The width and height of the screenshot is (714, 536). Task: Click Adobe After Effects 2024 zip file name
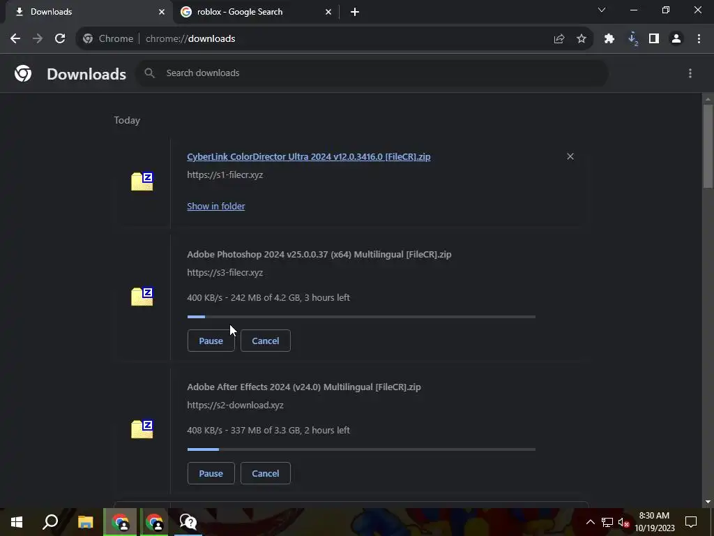click(x=304, y=387)
